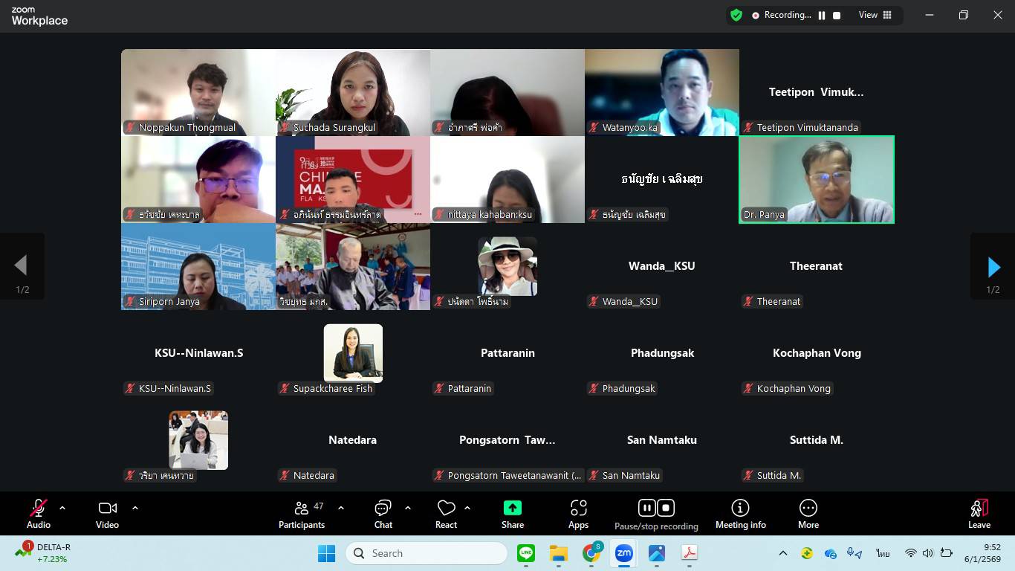
Task: Open the React emoji menu
Action: (446, 514)
